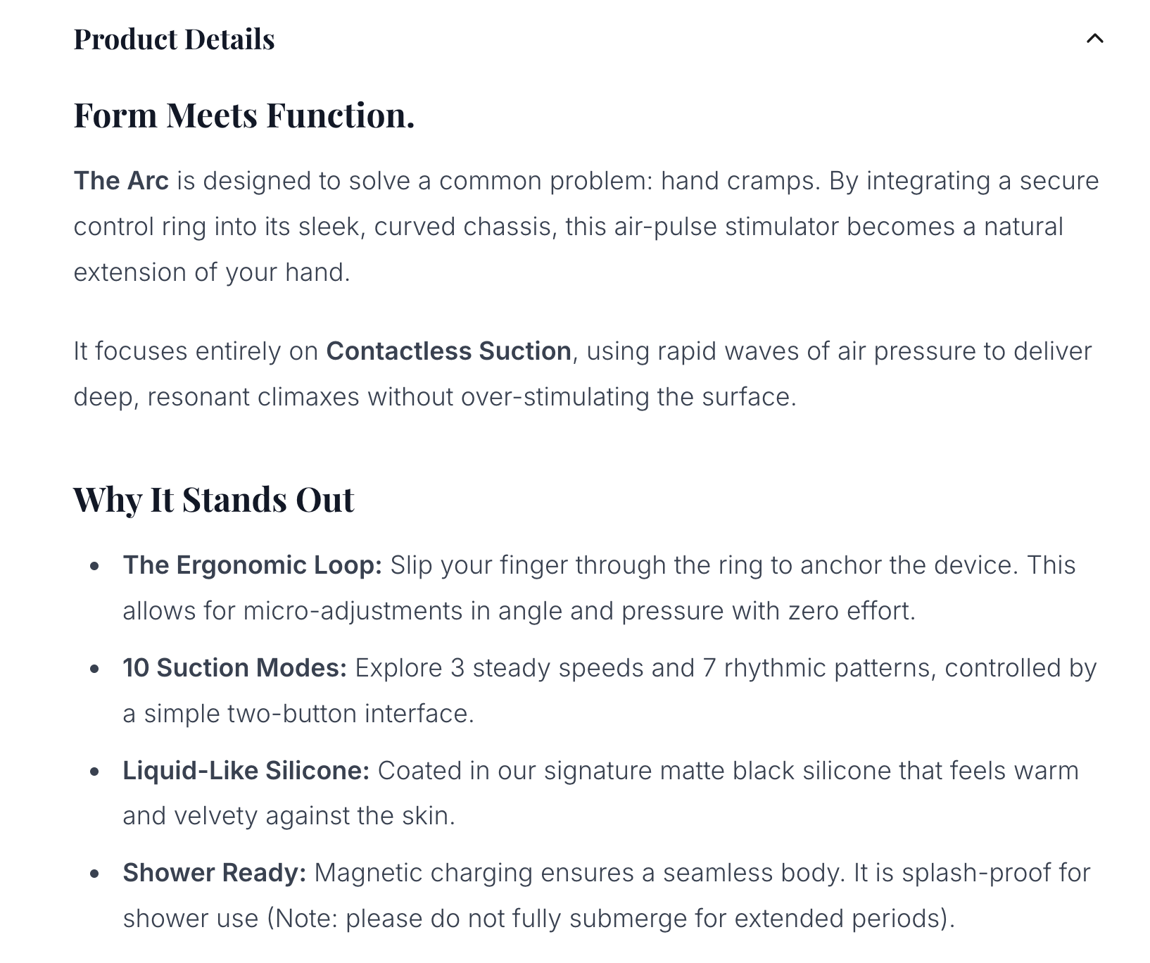Click the bullet beside 10 Suction Modes
The width and height of the screenshot is (1150, 963).
[x=95, y=669]
